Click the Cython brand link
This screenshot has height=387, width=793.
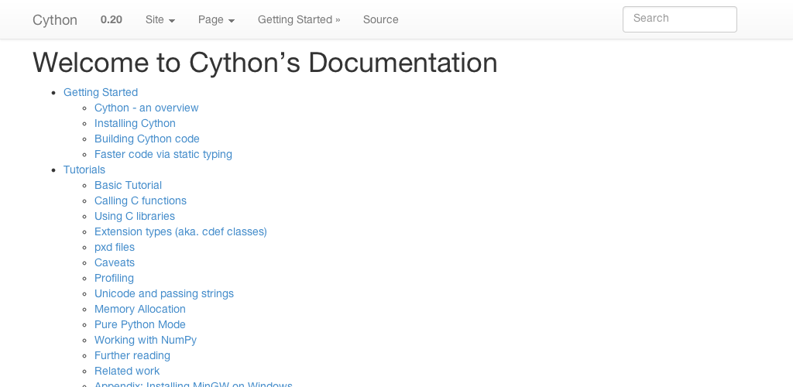(x=55, y=19)
